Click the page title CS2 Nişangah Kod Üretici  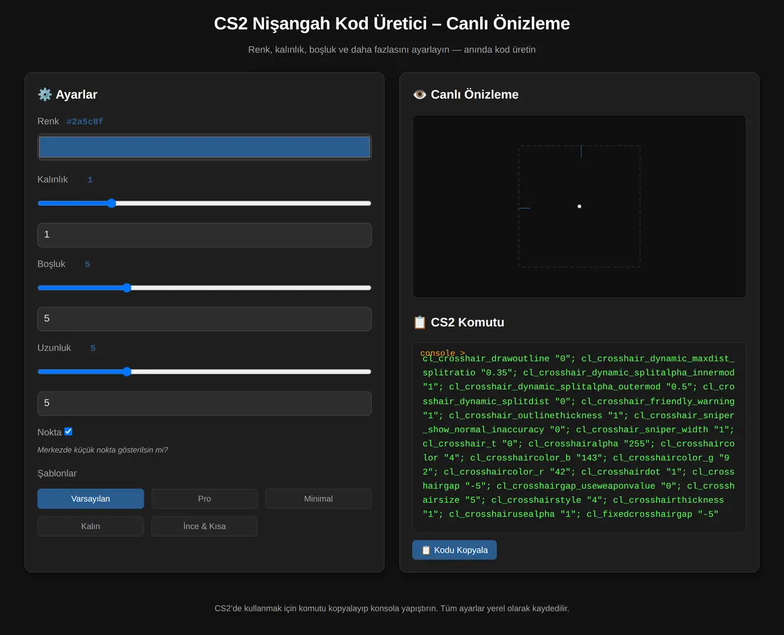pyautogui.click(x=392, y=24)
